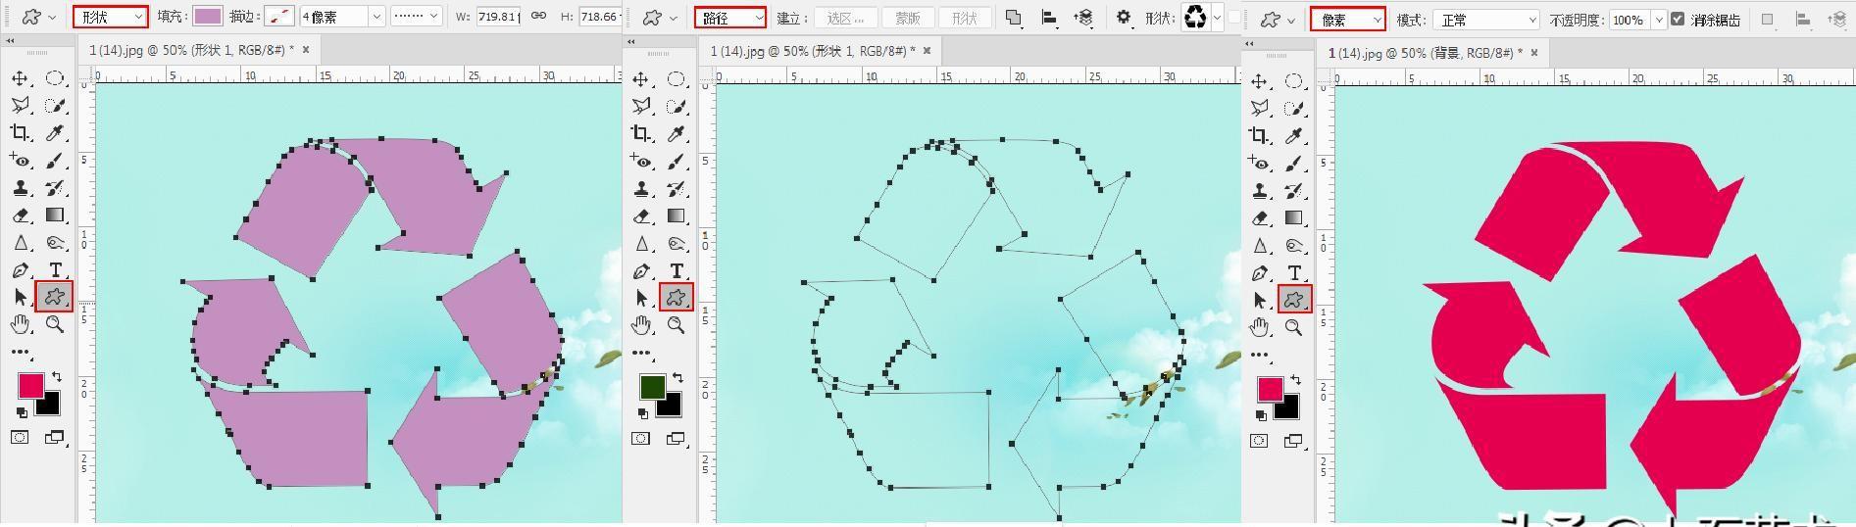This screenshot has height=527, width=1856.
Task: Close the left window document tab
Action: [306, 49]
